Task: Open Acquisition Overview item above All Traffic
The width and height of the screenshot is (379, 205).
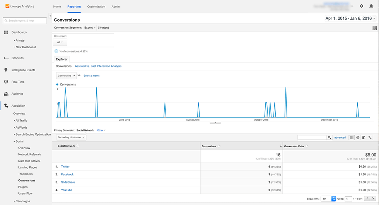Action: [x=19, y=113]
